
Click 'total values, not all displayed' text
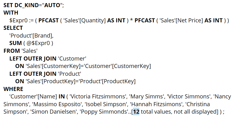tap(179, 111)
